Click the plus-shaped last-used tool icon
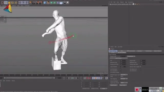This screenshot has height=92, width=164. tap(16, 3)
